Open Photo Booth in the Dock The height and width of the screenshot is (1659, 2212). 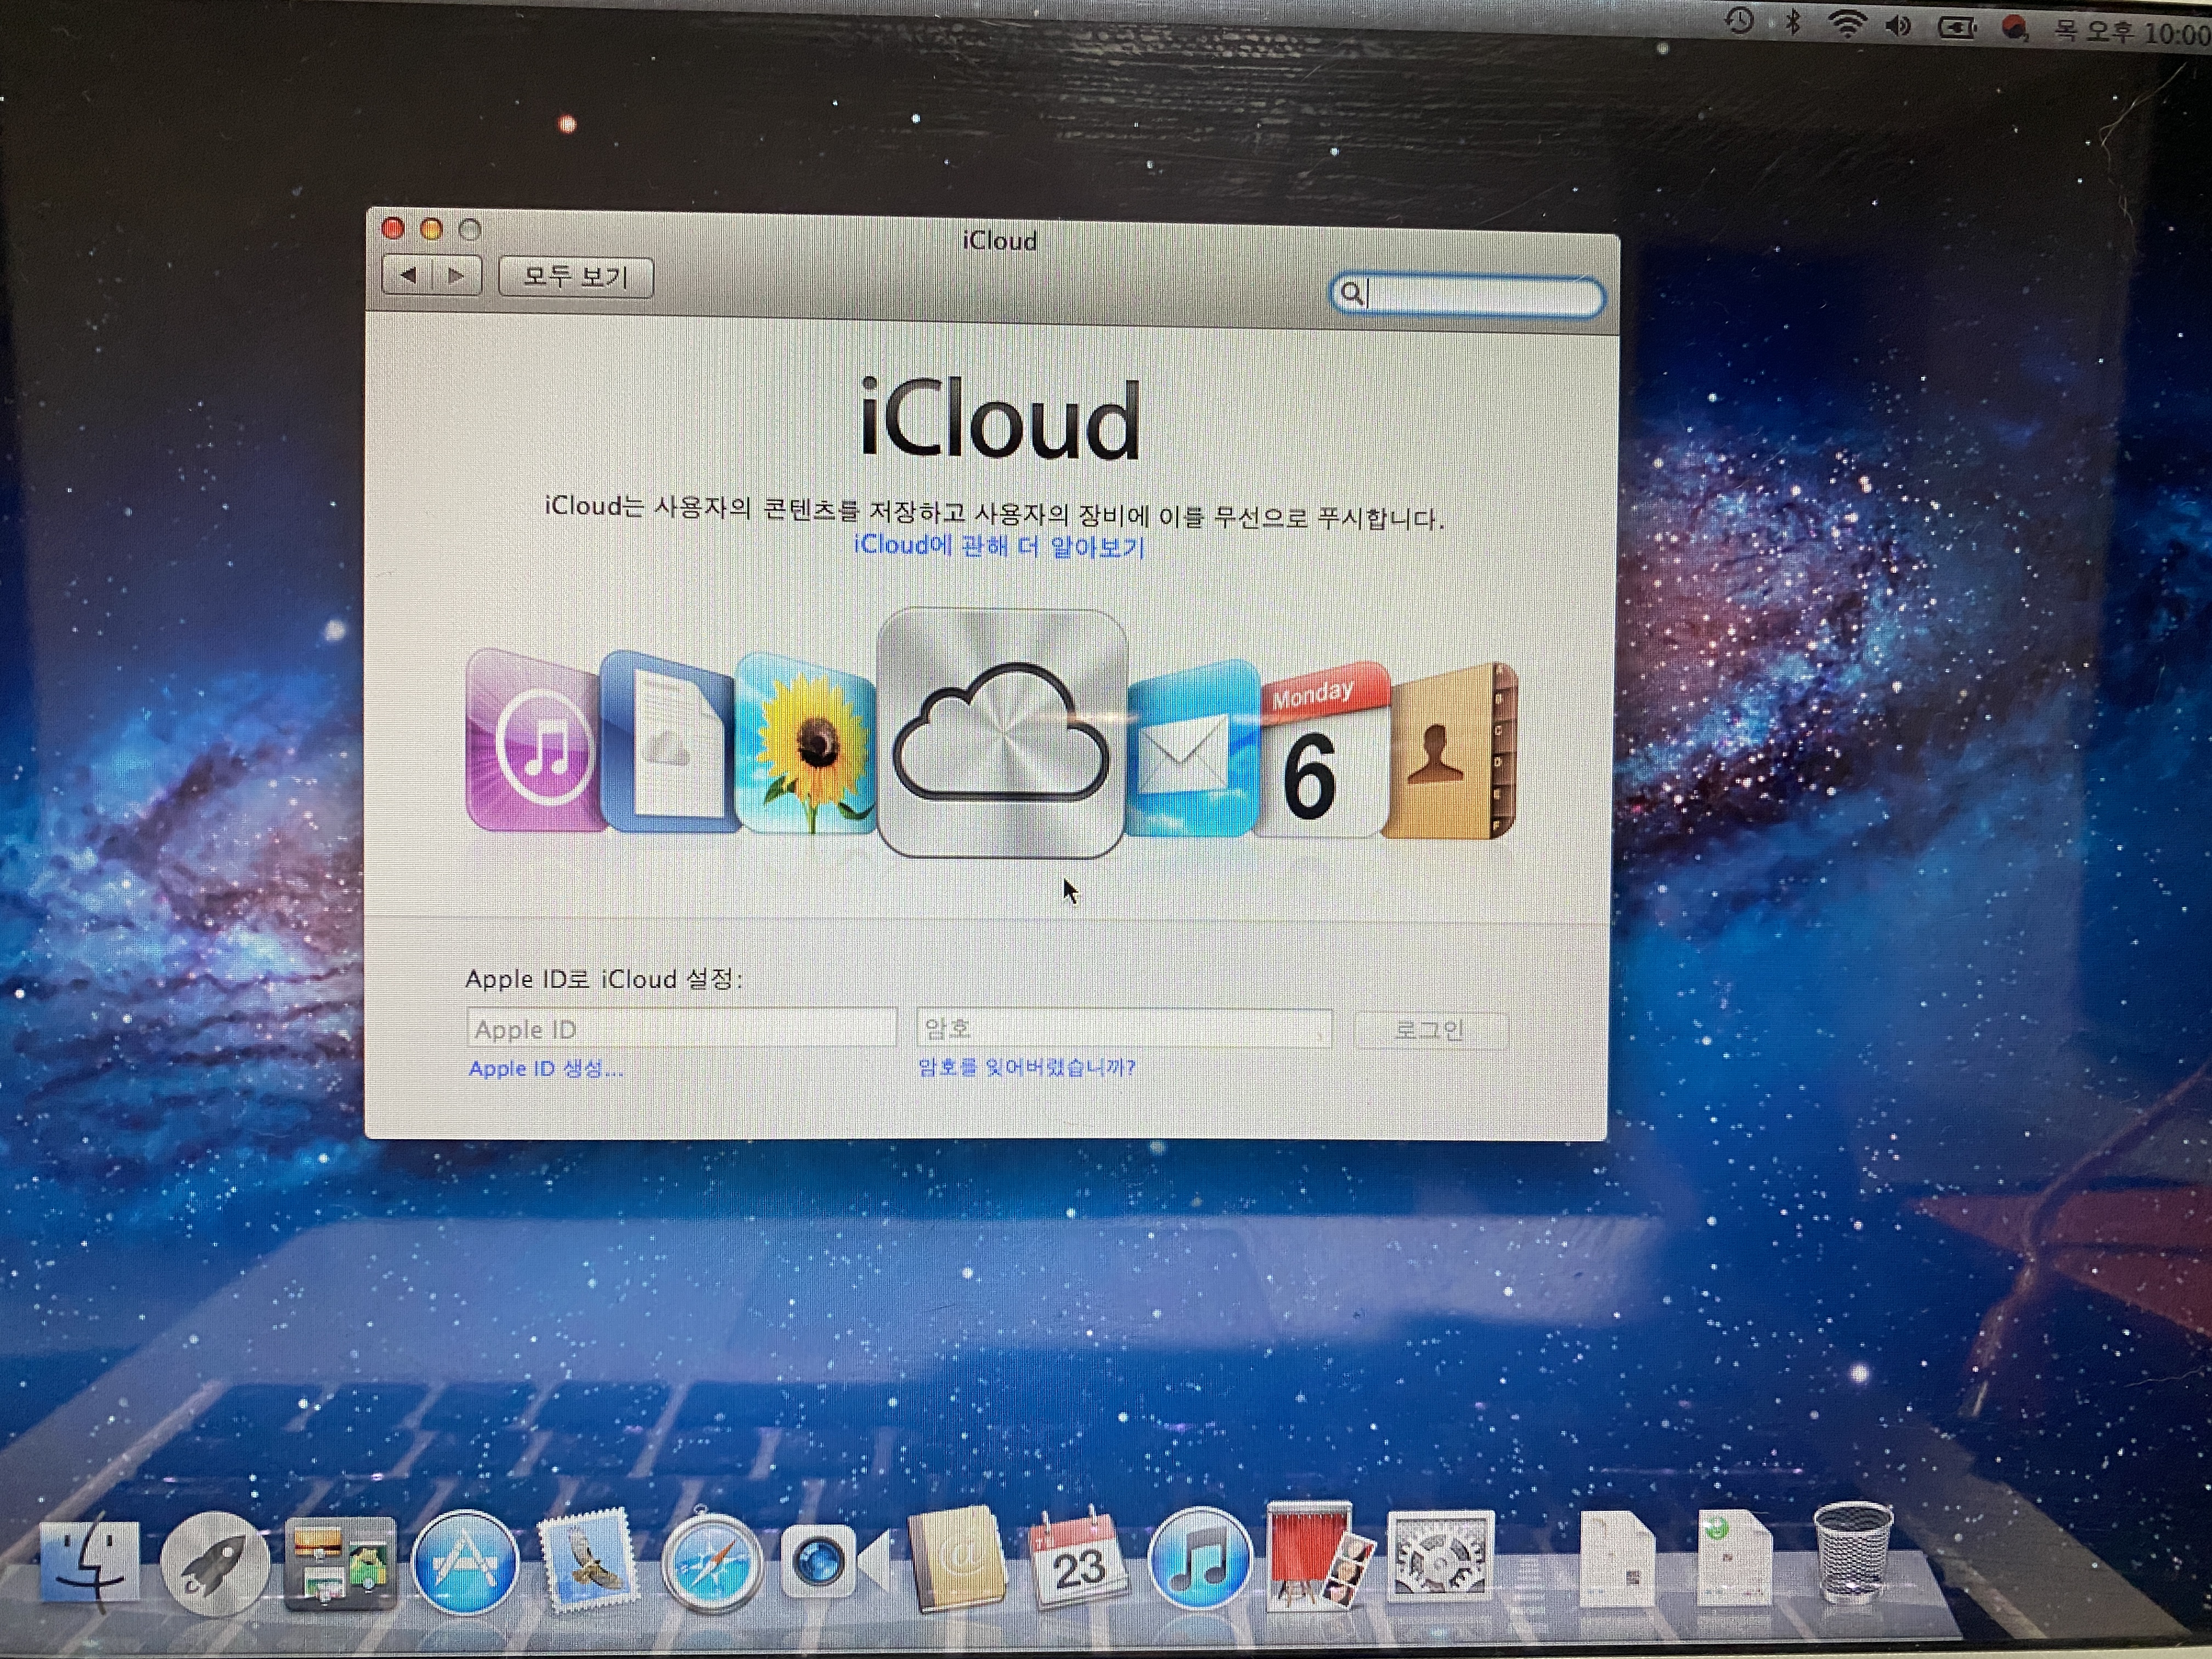click(x=1320, y=1556)
